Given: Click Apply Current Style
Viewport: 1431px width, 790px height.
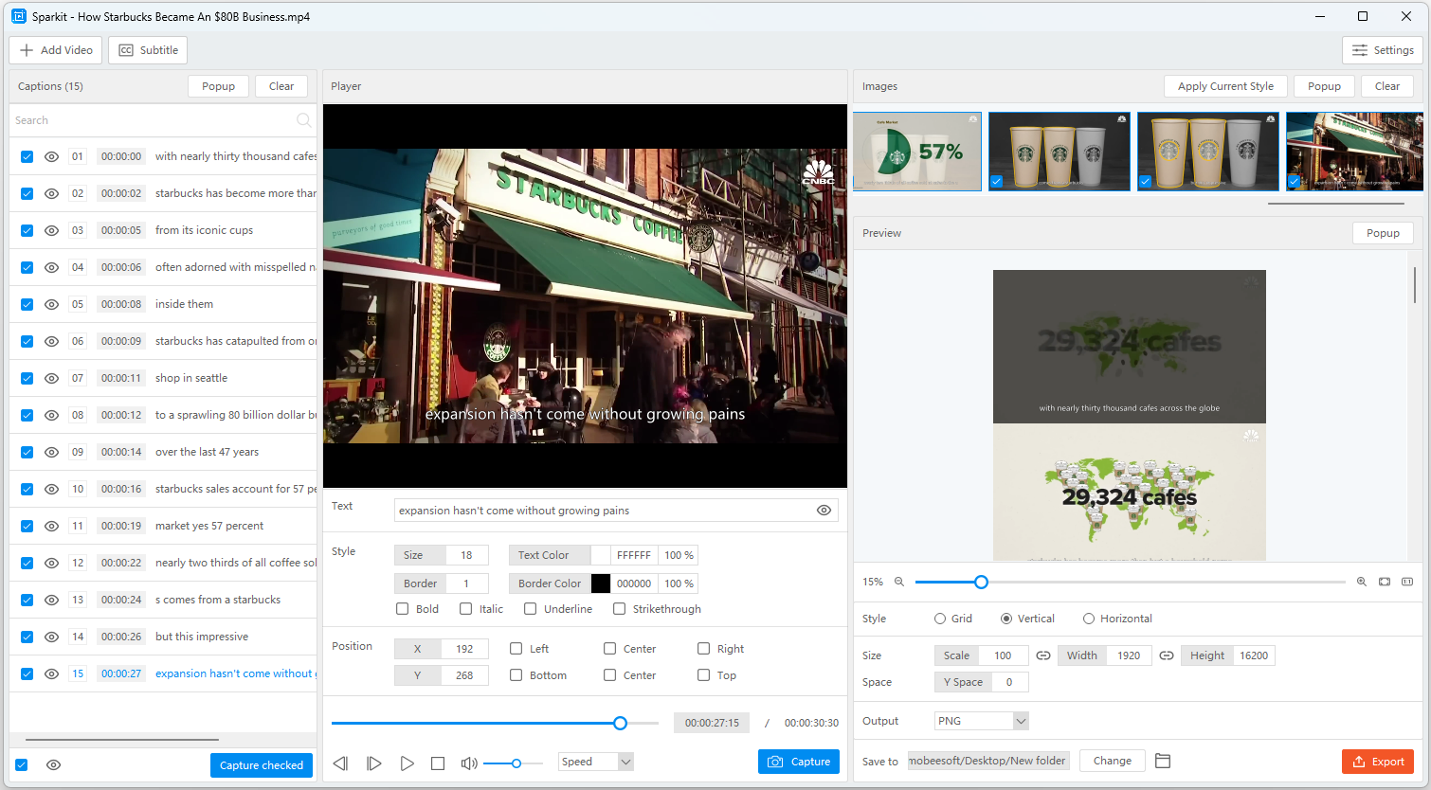Looking at the screenshot, I should [x=1225, y=86].
